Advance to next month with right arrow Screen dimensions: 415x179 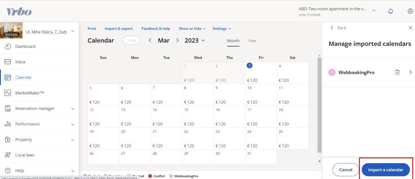pos(177,40)
